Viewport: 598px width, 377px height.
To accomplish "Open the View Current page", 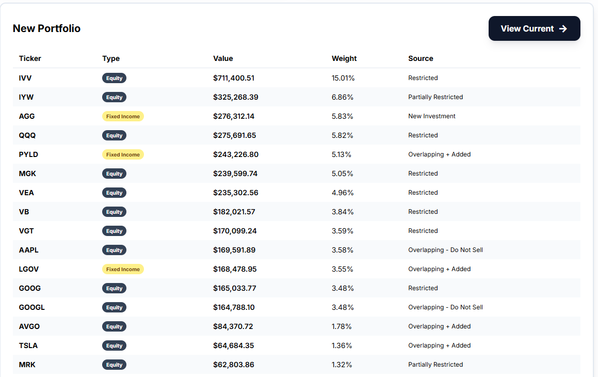I will pyautogui.click(x=534, y=28).
